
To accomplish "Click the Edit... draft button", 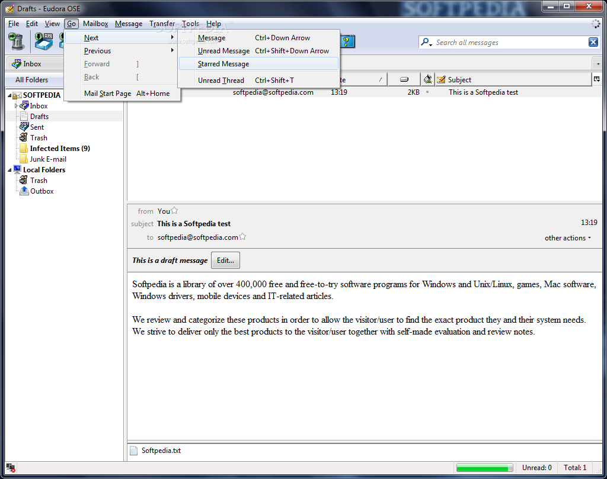I will pyautogui.click(x=225, y=260).
